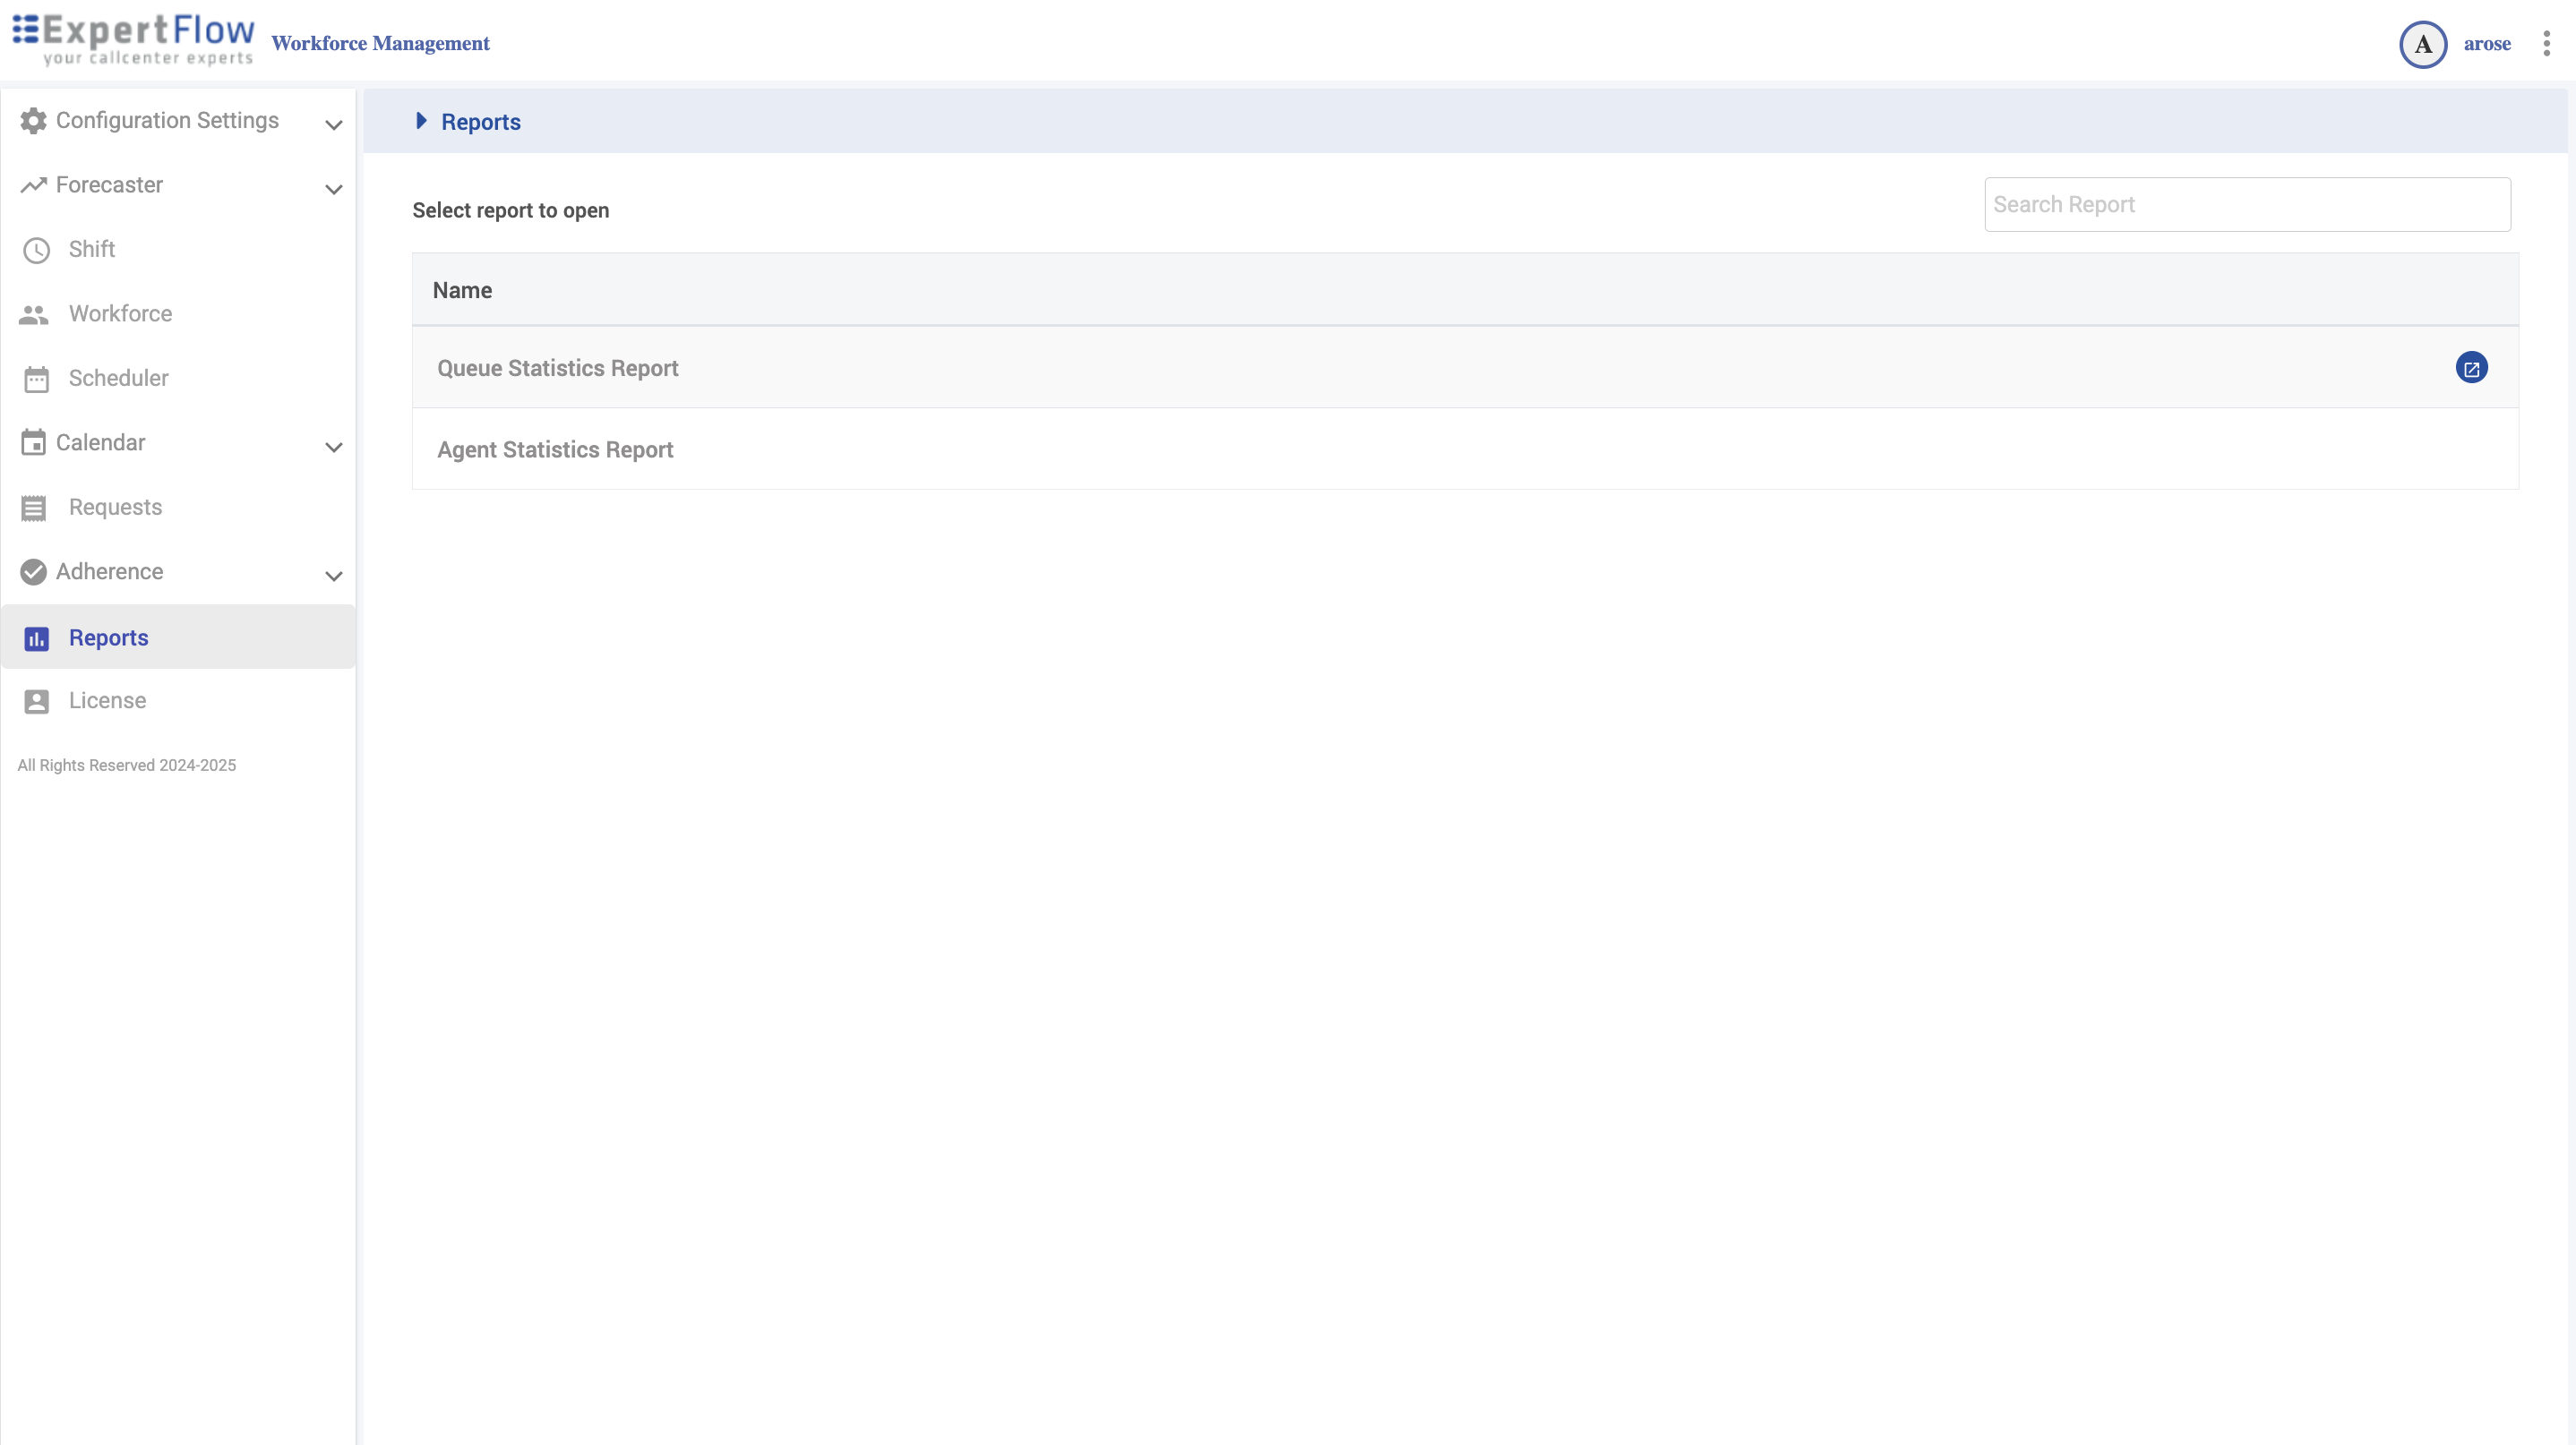Select Reports in the sidebar
The image size is (2576, 1445).
click(x=108, y=637)
